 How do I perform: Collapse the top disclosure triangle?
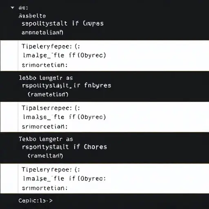13,8
